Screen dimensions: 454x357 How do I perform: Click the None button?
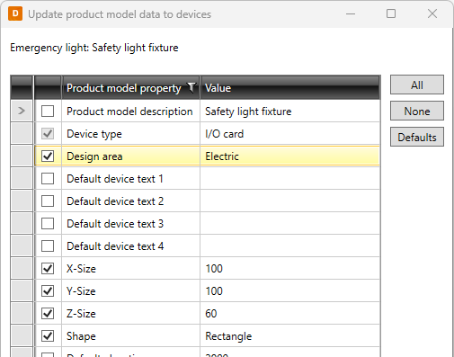(x=417, y=111)
